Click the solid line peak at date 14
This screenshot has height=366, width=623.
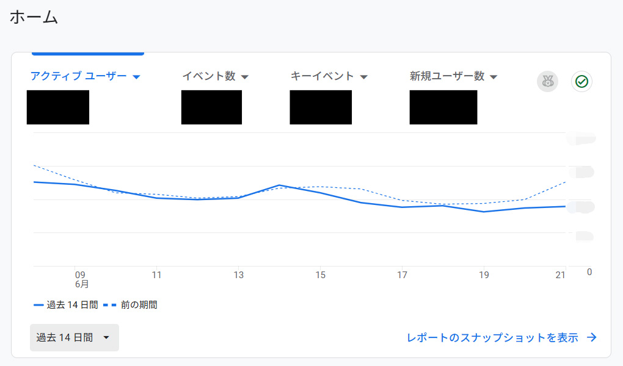point(279,185)
